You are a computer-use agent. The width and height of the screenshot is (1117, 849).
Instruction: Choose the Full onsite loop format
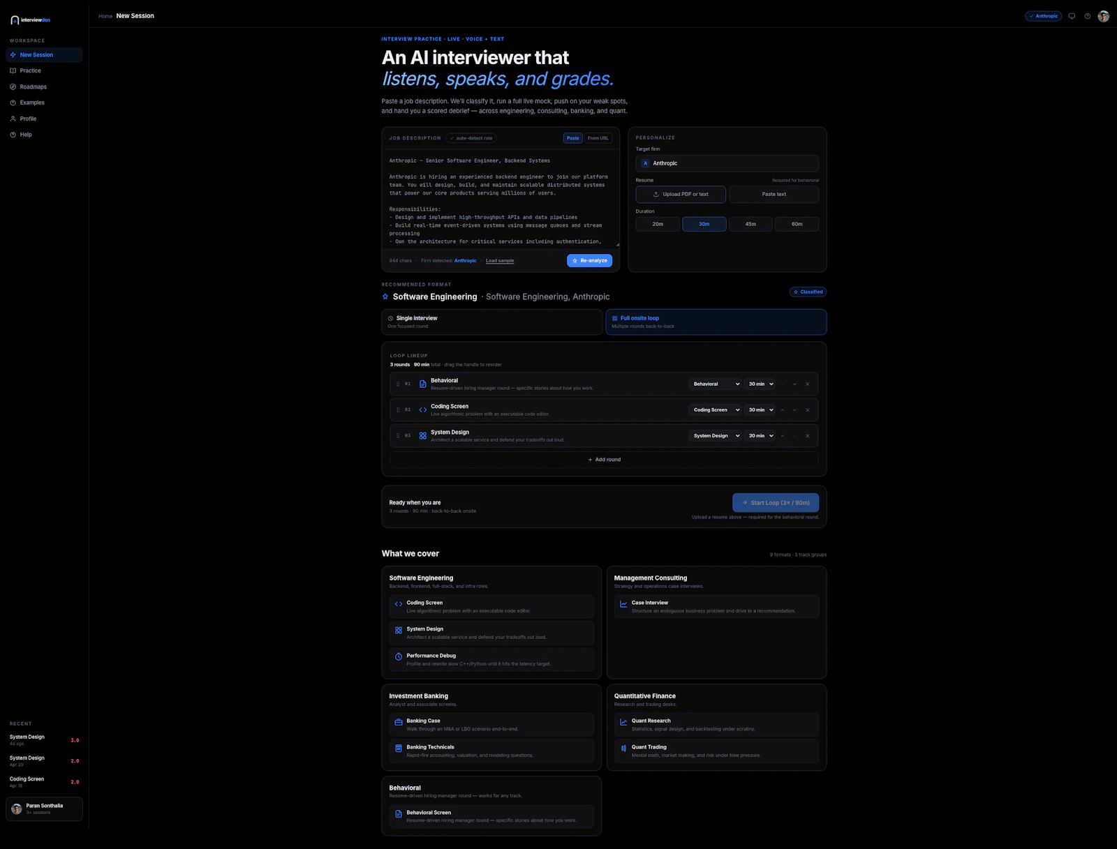[x=716, y=322]
